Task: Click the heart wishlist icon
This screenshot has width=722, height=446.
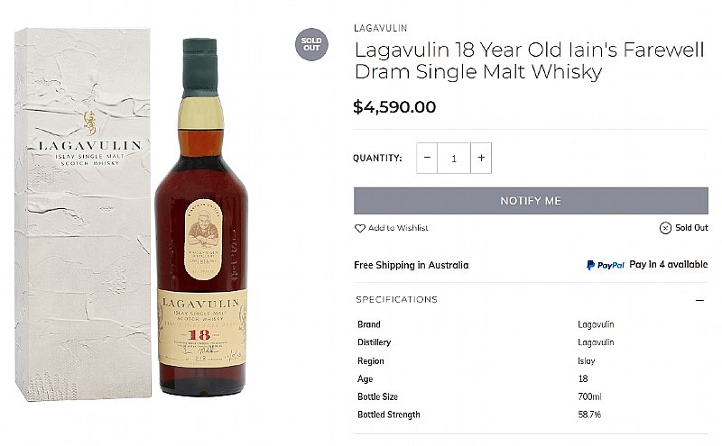Action: tap(359, 228)
